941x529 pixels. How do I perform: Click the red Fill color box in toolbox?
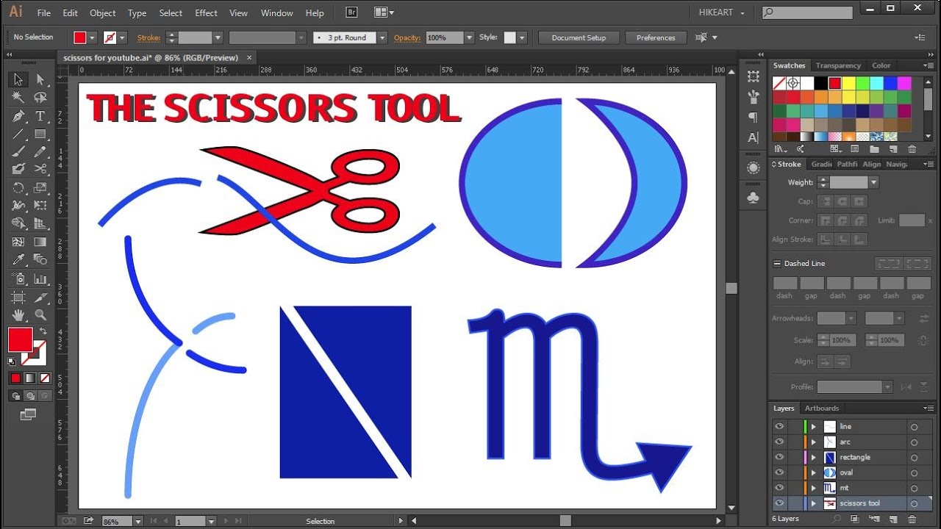[20, 339]
